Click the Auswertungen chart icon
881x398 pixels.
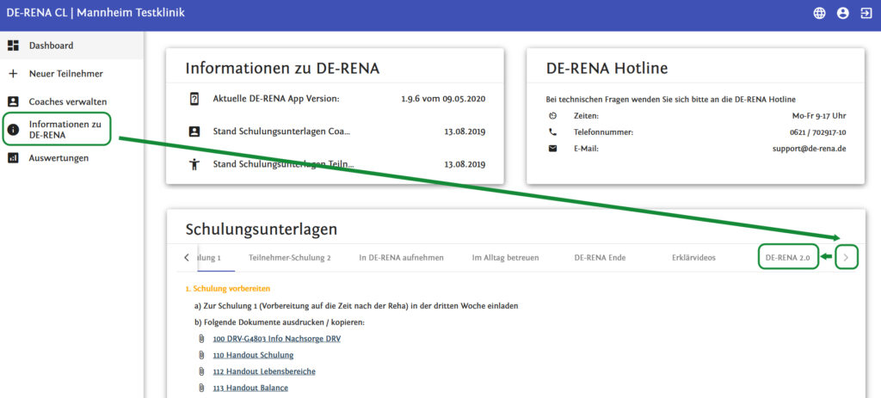click(x=13, y=158)
